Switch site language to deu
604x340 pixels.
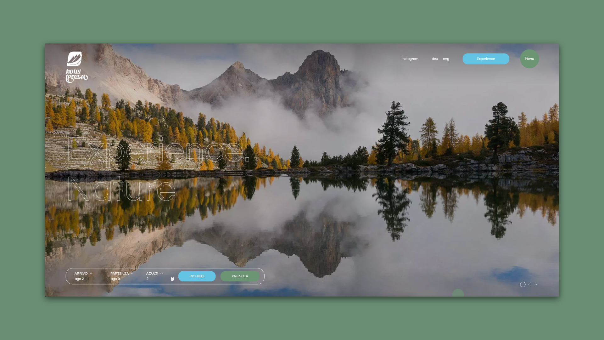tap(435, 59)
